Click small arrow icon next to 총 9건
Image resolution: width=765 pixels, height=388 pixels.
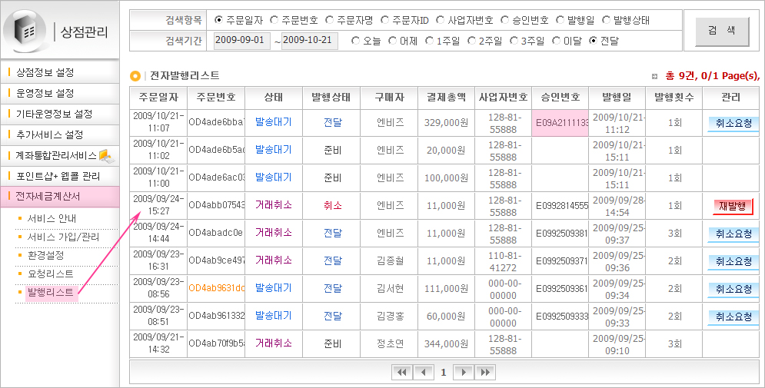point(654,76)
